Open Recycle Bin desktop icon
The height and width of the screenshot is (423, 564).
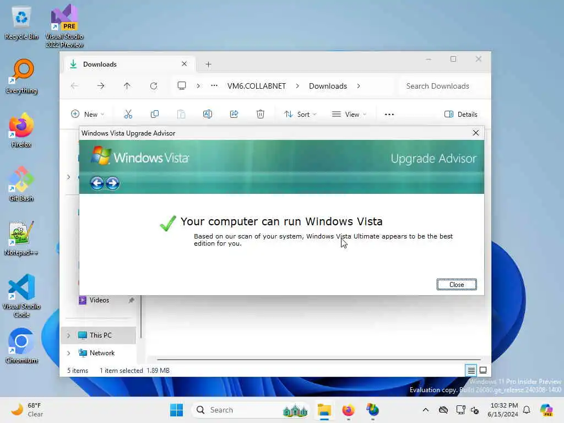click(21, 23)
